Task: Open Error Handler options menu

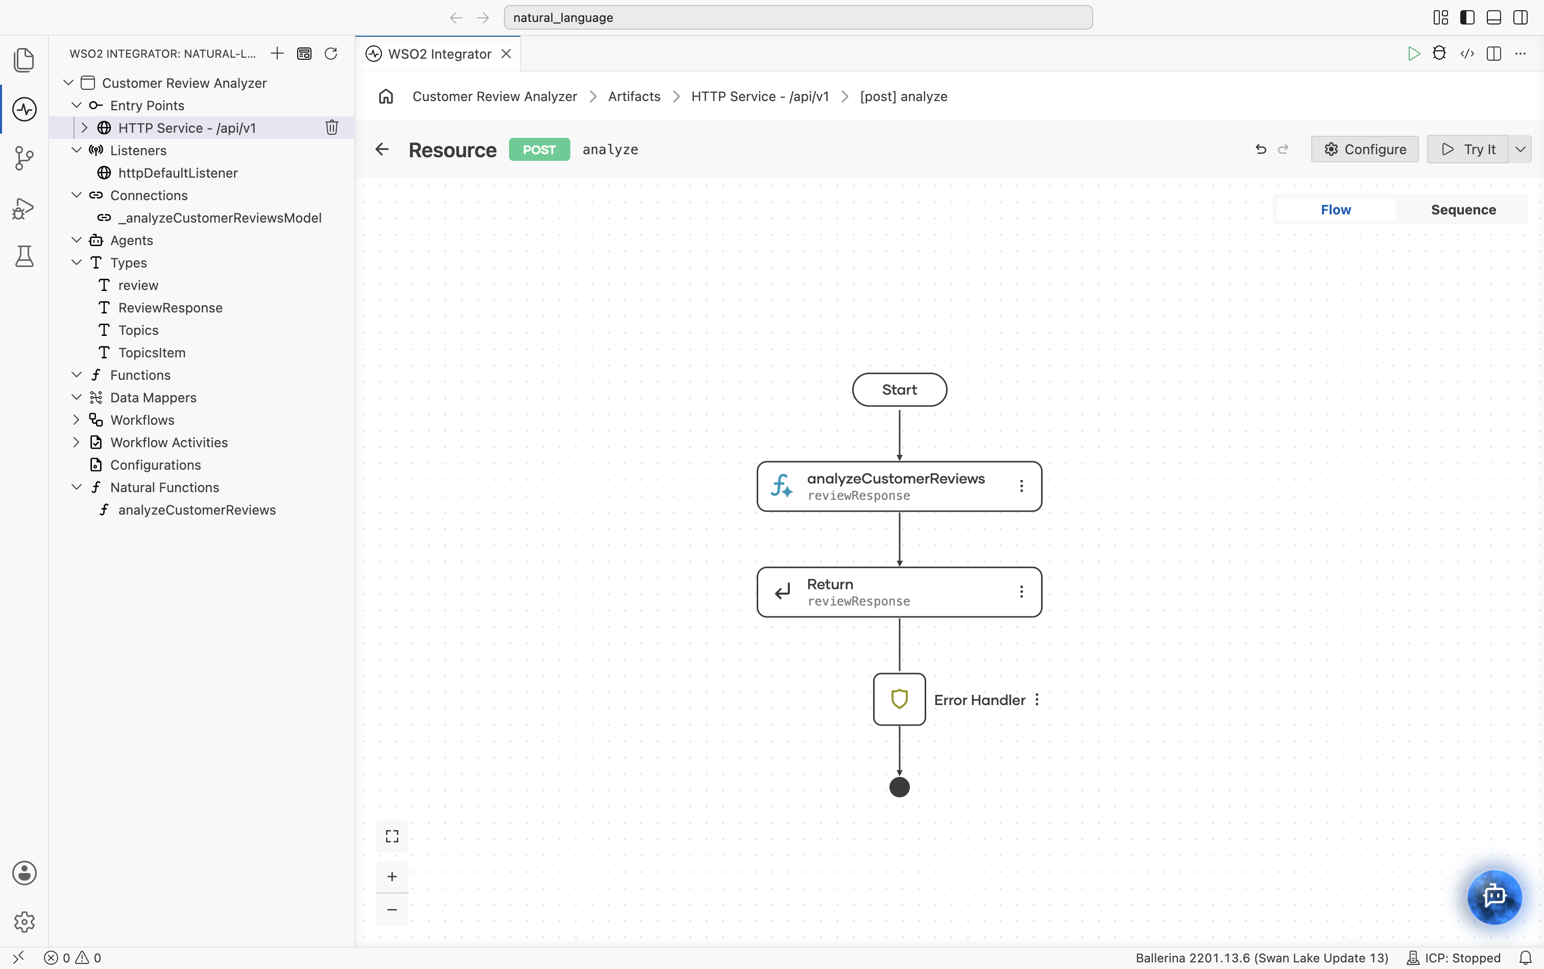Action: click(x=1037, y=700)
